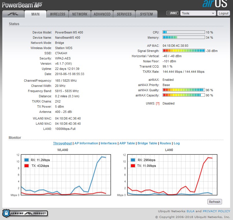Select the Channel Width value '20 MHz'
The image size is (233, 220).
coord(60,86)
